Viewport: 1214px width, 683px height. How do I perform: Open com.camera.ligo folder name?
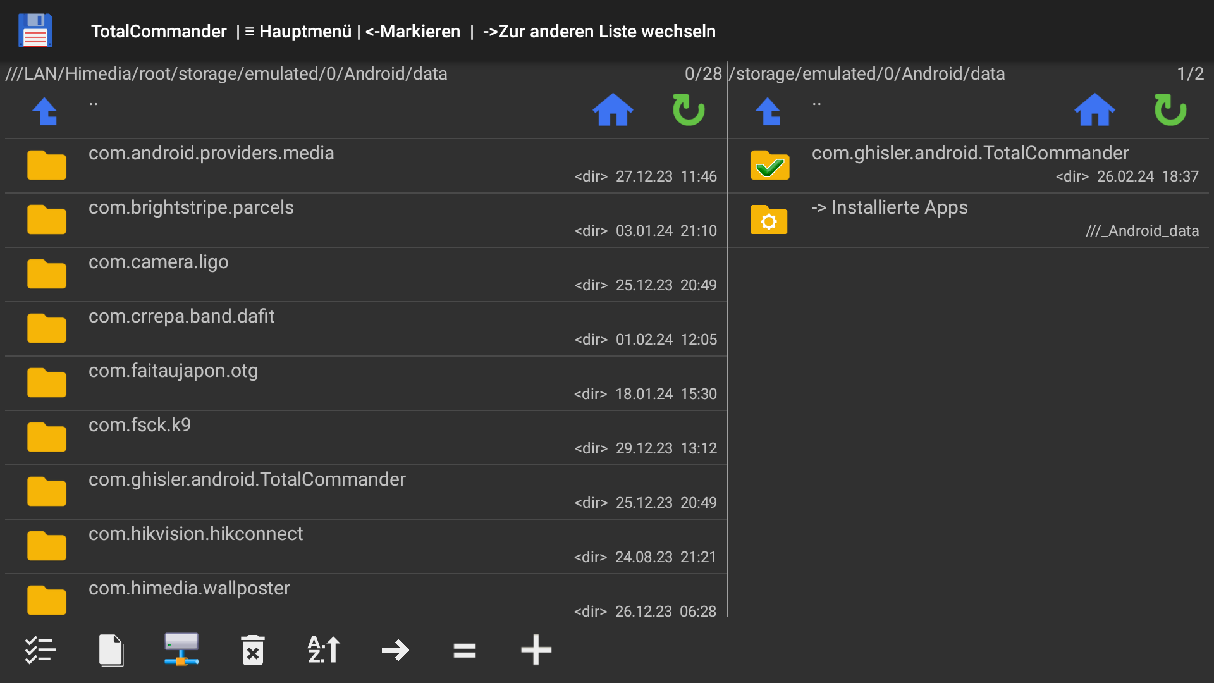click(159, 262)
